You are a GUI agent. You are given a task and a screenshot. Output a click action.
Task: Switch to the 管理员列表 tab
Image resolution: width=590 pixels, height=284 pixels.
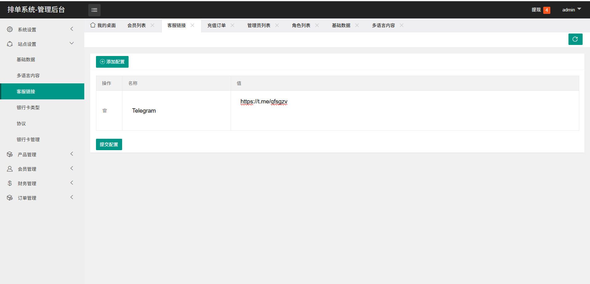[x=259, y=25]
